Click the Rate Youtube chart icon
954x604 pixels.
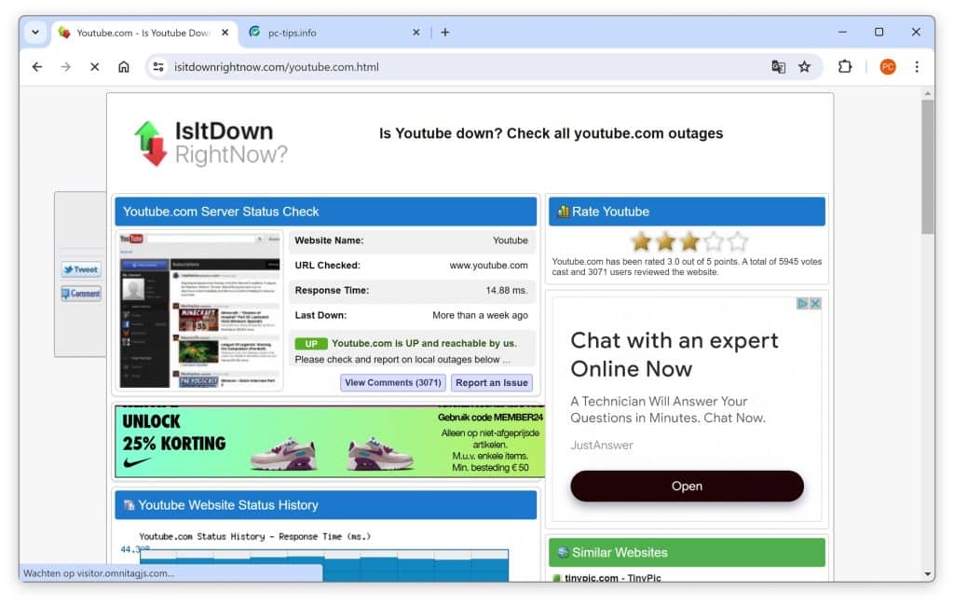[x=563, y=212]
